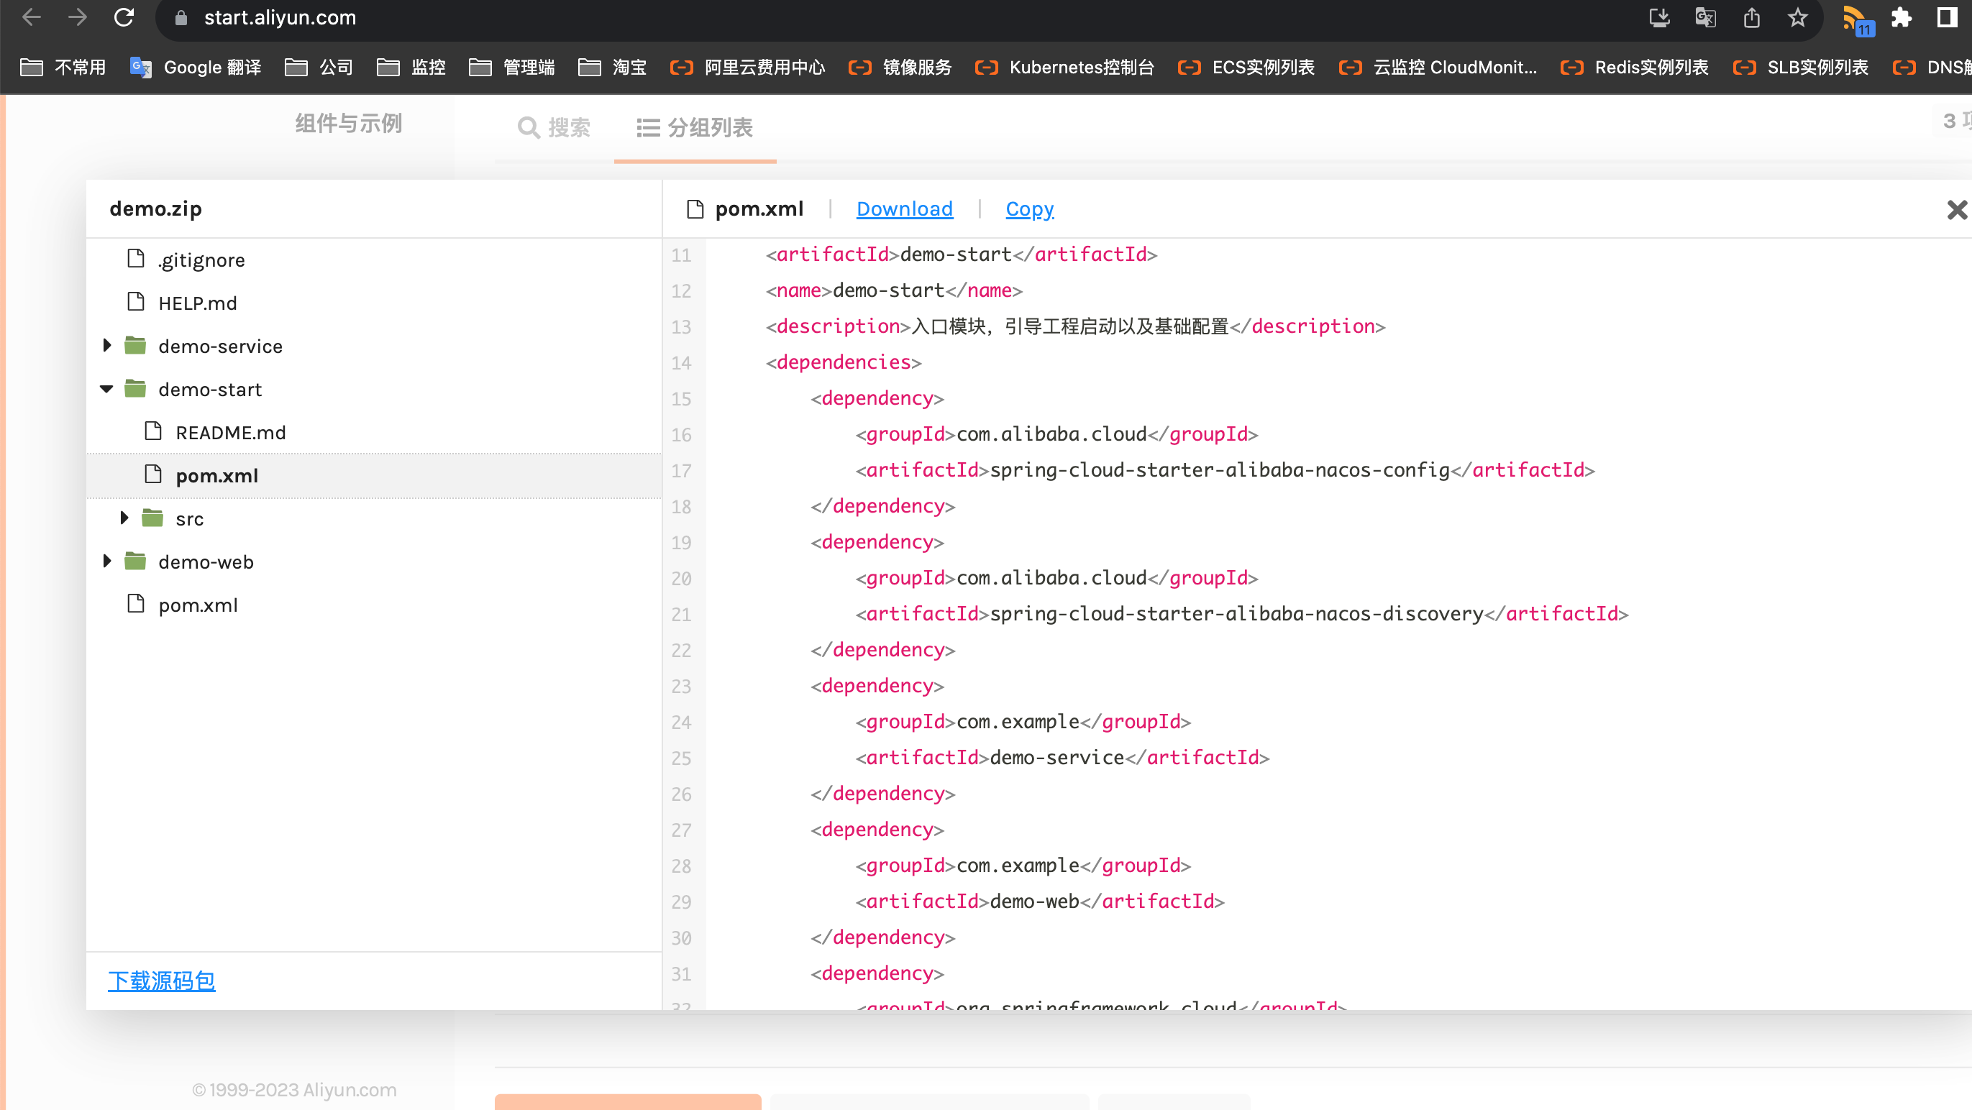1972x1110 pixels.
Task: Click the src folder icon
Action: tap(152, 518)
